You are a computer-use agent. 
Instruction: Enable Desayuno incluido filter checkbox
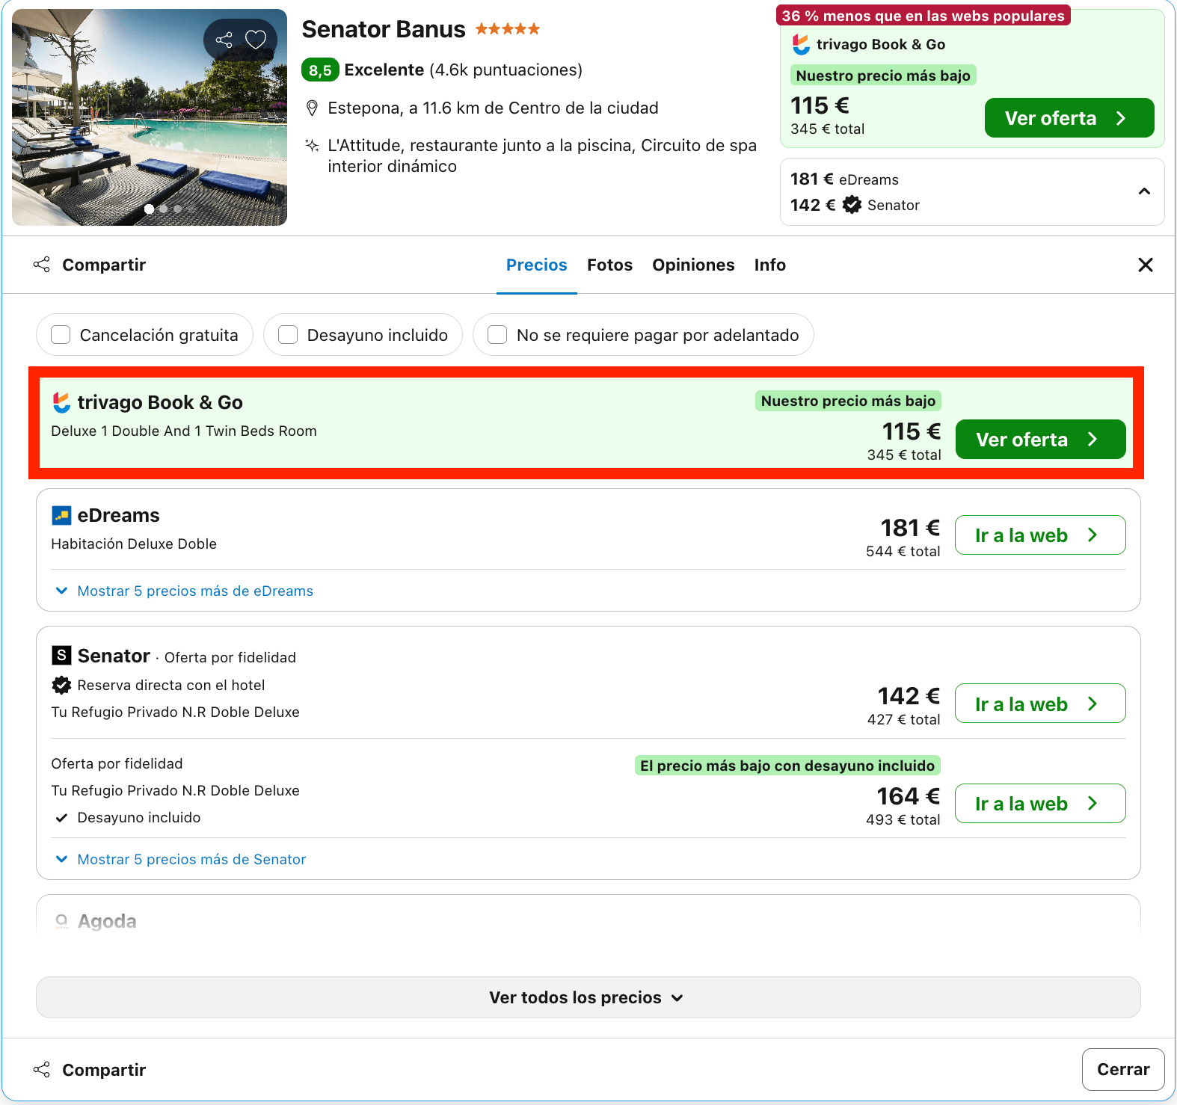288,335
